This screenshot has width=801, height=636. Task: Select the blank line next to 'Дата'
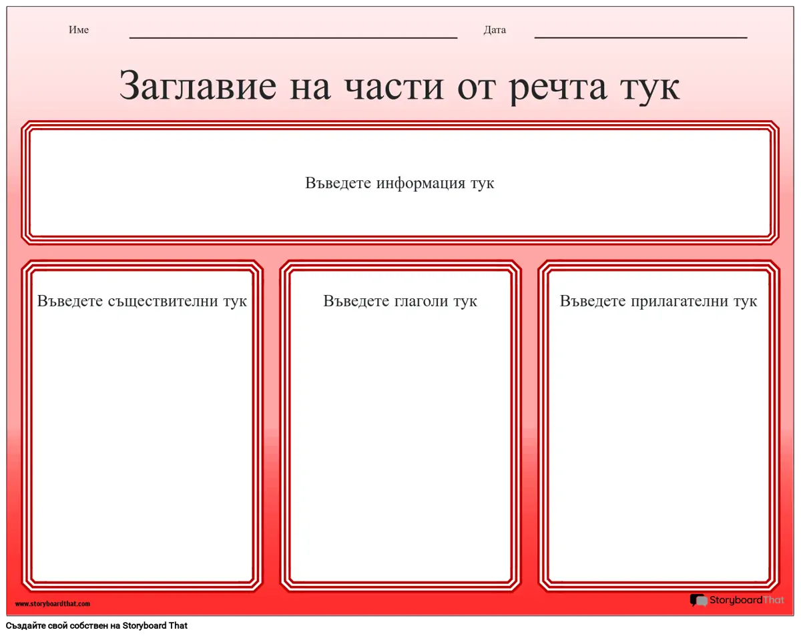pyautogui.click(x=640, y=37)
